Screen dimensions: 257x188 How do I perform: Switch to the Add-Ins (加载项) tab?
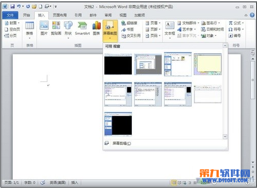coord(139,15)
